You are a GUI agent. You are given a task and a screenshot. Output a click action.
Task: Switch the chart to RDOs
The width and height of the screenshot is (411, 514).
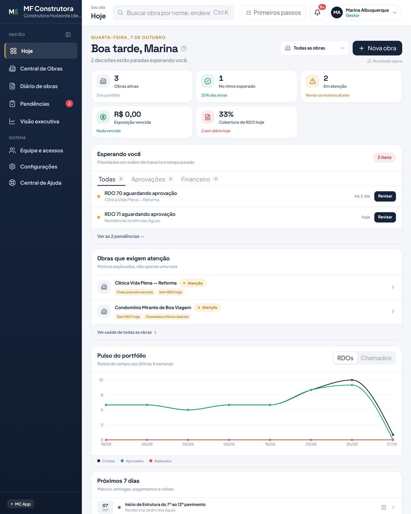(x=345, y=358)
